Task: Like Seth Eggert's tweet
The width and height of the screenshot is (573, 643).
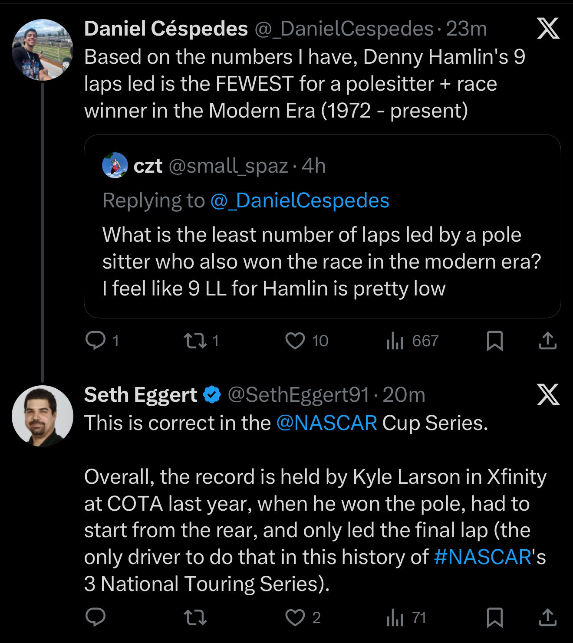Action: (x=295, y=617)
